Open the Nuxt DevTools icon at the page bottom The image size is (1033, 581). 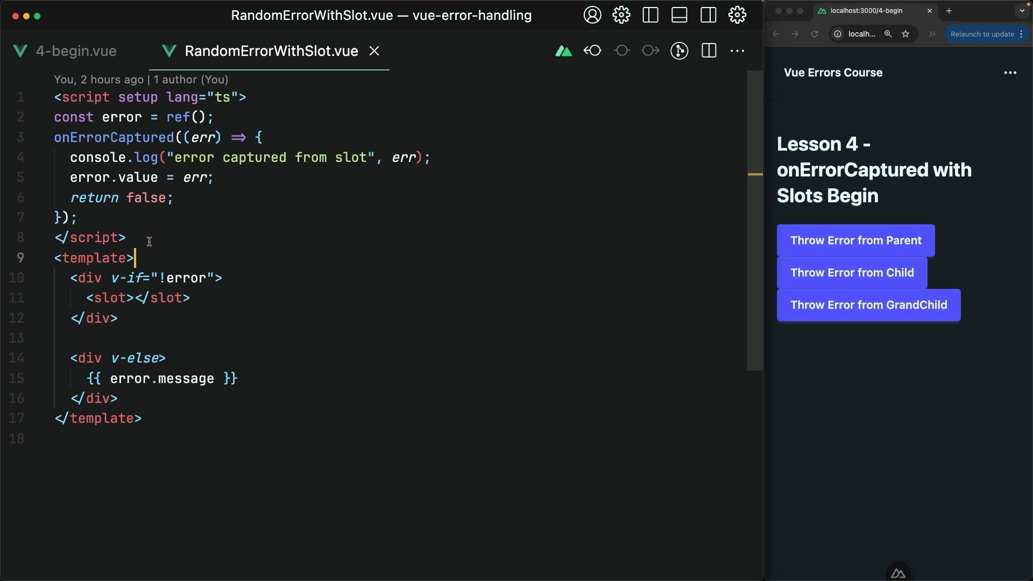(898, 573)
